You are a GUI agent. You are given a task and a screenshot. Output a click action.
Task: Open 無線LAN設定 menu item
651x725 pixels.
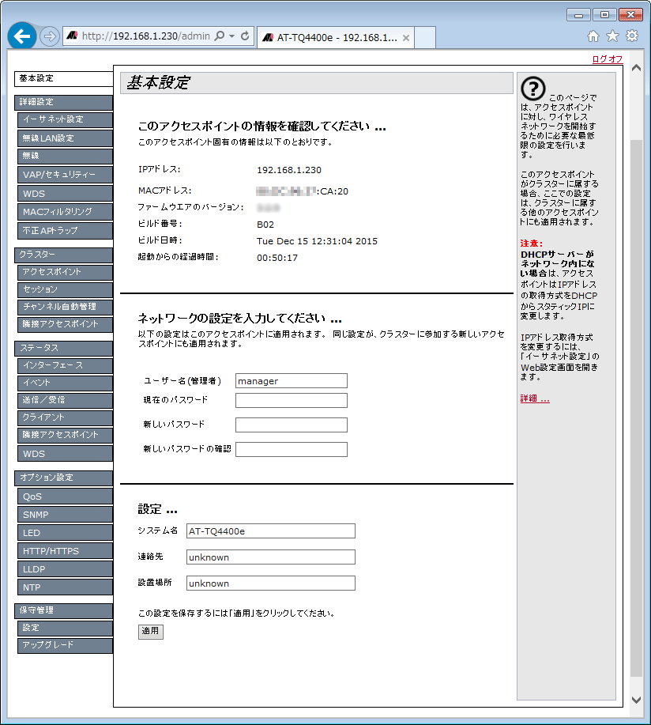tap(65, 138)
